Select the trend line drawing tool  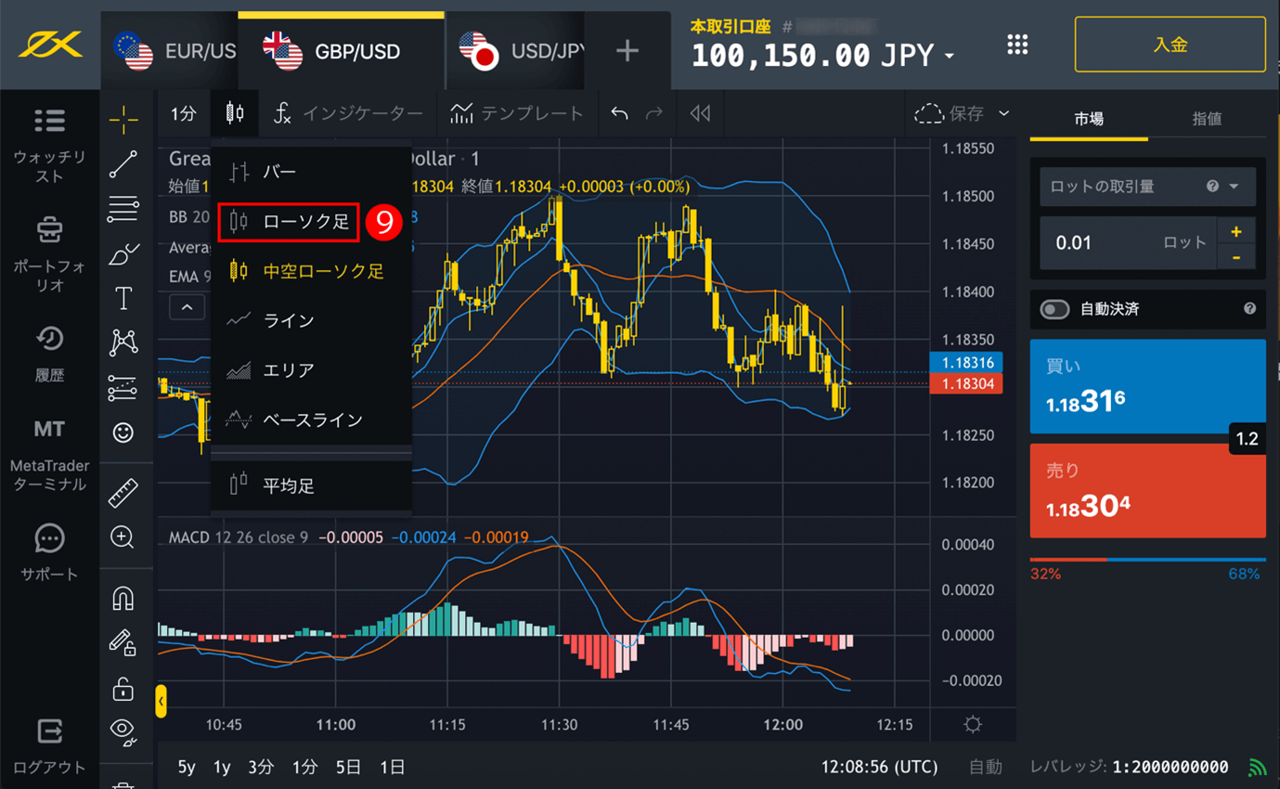pos(123,164)
